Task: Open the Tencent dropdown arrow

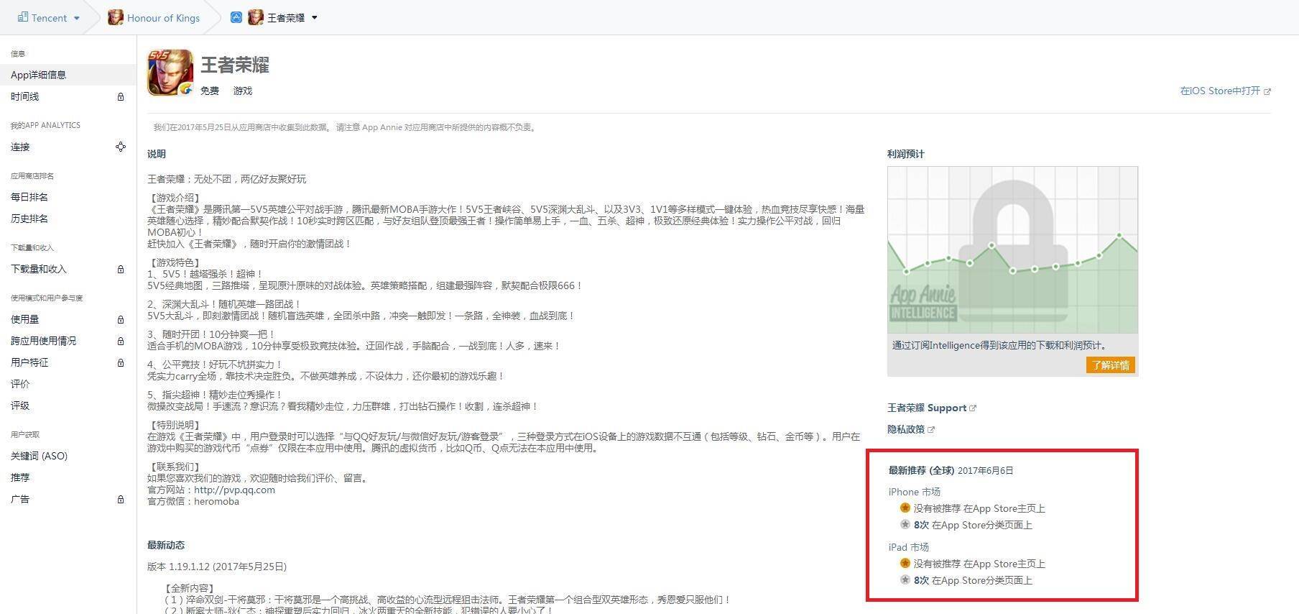Action: coord(76,18)
